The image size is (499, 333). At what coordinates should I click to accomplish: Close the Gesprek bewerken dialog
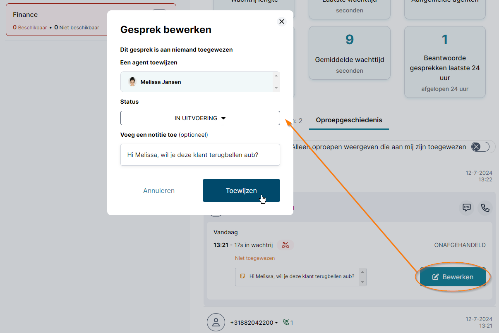(282, 21)
